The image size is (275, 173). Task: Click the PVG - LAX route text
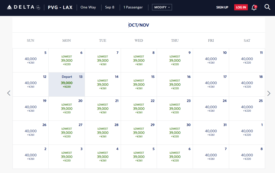60,7
